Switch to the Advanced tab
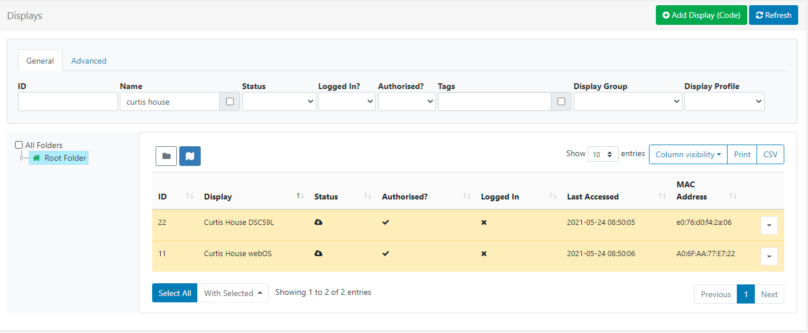The image size is (808, 333). [88, 61]
